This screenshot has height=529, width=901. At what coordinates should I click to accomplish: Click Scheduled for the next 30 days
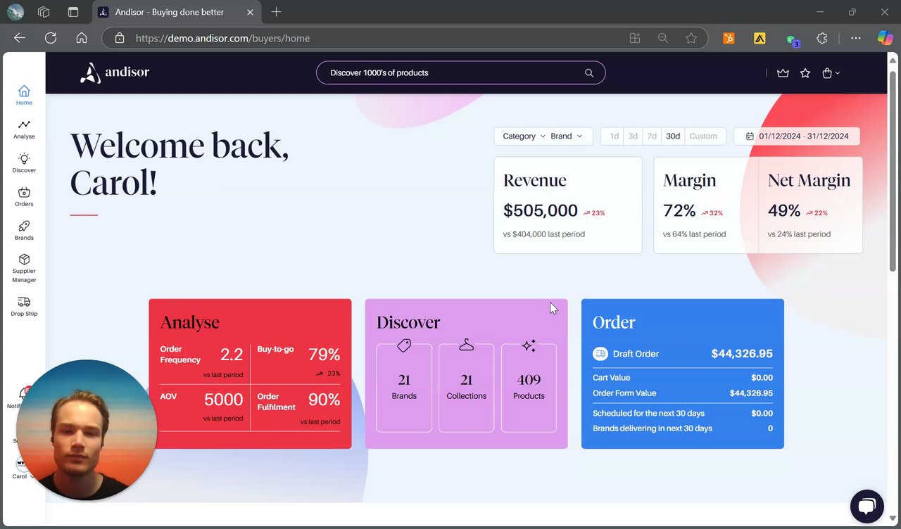pyautogui.click(x=683, y=413)
